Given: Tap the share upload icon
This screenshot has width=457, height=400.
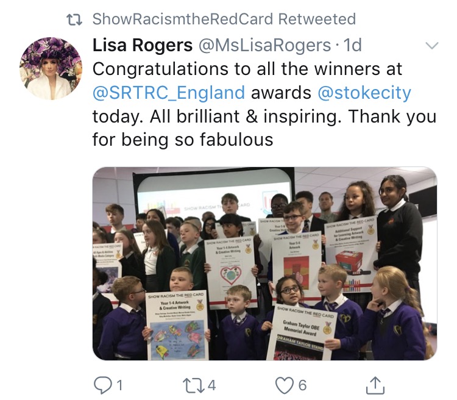Looking at the screenshot, I should (375, 385).
